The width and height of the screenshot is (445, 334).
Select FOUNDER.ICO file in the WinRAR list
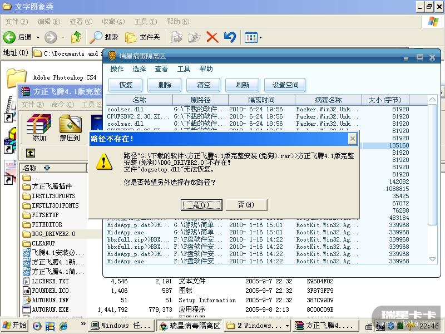pos(46,291)
